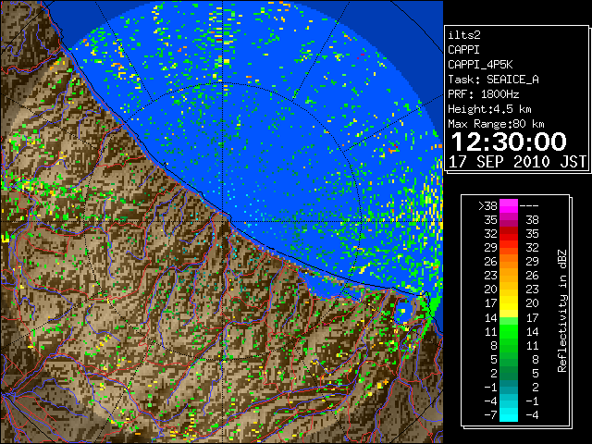Pick the cyan -7 to -4 dBZ swatch
Screen dimensions: 592x444
pos(509,414)
